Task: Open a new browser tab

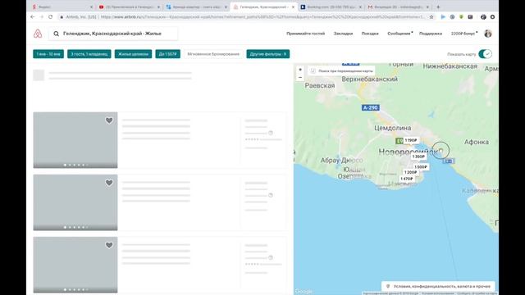Action: (x=438, y=7)
